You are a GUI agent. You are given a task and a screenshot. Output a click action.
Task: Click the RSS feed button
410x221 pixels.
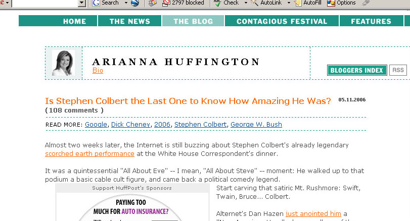(398, 70)
